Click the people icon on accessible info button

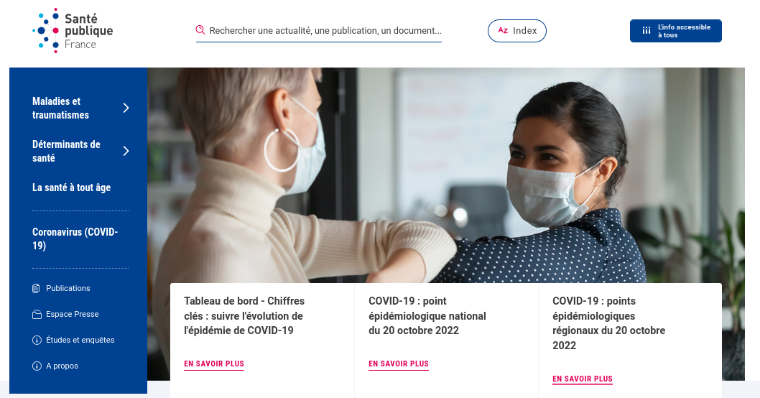click(647, 31)
